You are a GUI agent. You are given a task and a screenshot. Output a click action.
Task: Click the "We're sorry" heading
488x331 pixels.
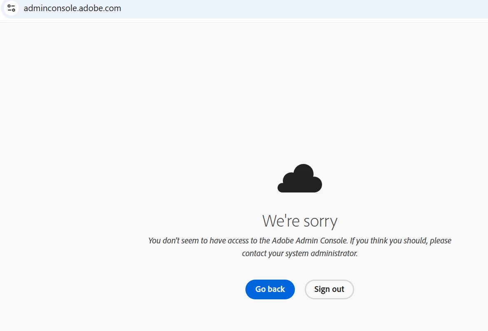pos(300,221)
